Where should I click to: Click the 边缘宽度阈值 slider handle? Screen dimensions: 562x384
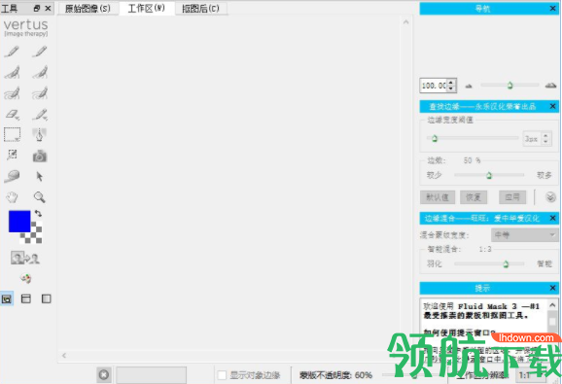pyautogui.click(x=435, y=138)
